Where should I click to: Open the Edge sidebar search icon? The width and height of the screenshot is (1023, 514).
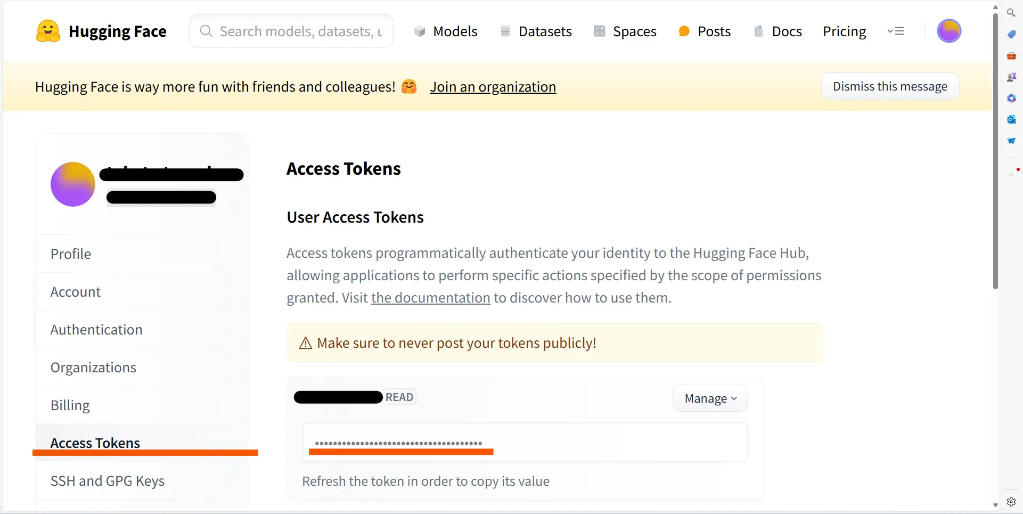click(x=1011, y=13)
